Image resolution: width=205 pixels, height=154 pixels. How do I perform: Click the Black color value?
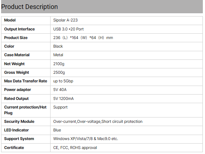click(x=58, y=46)
